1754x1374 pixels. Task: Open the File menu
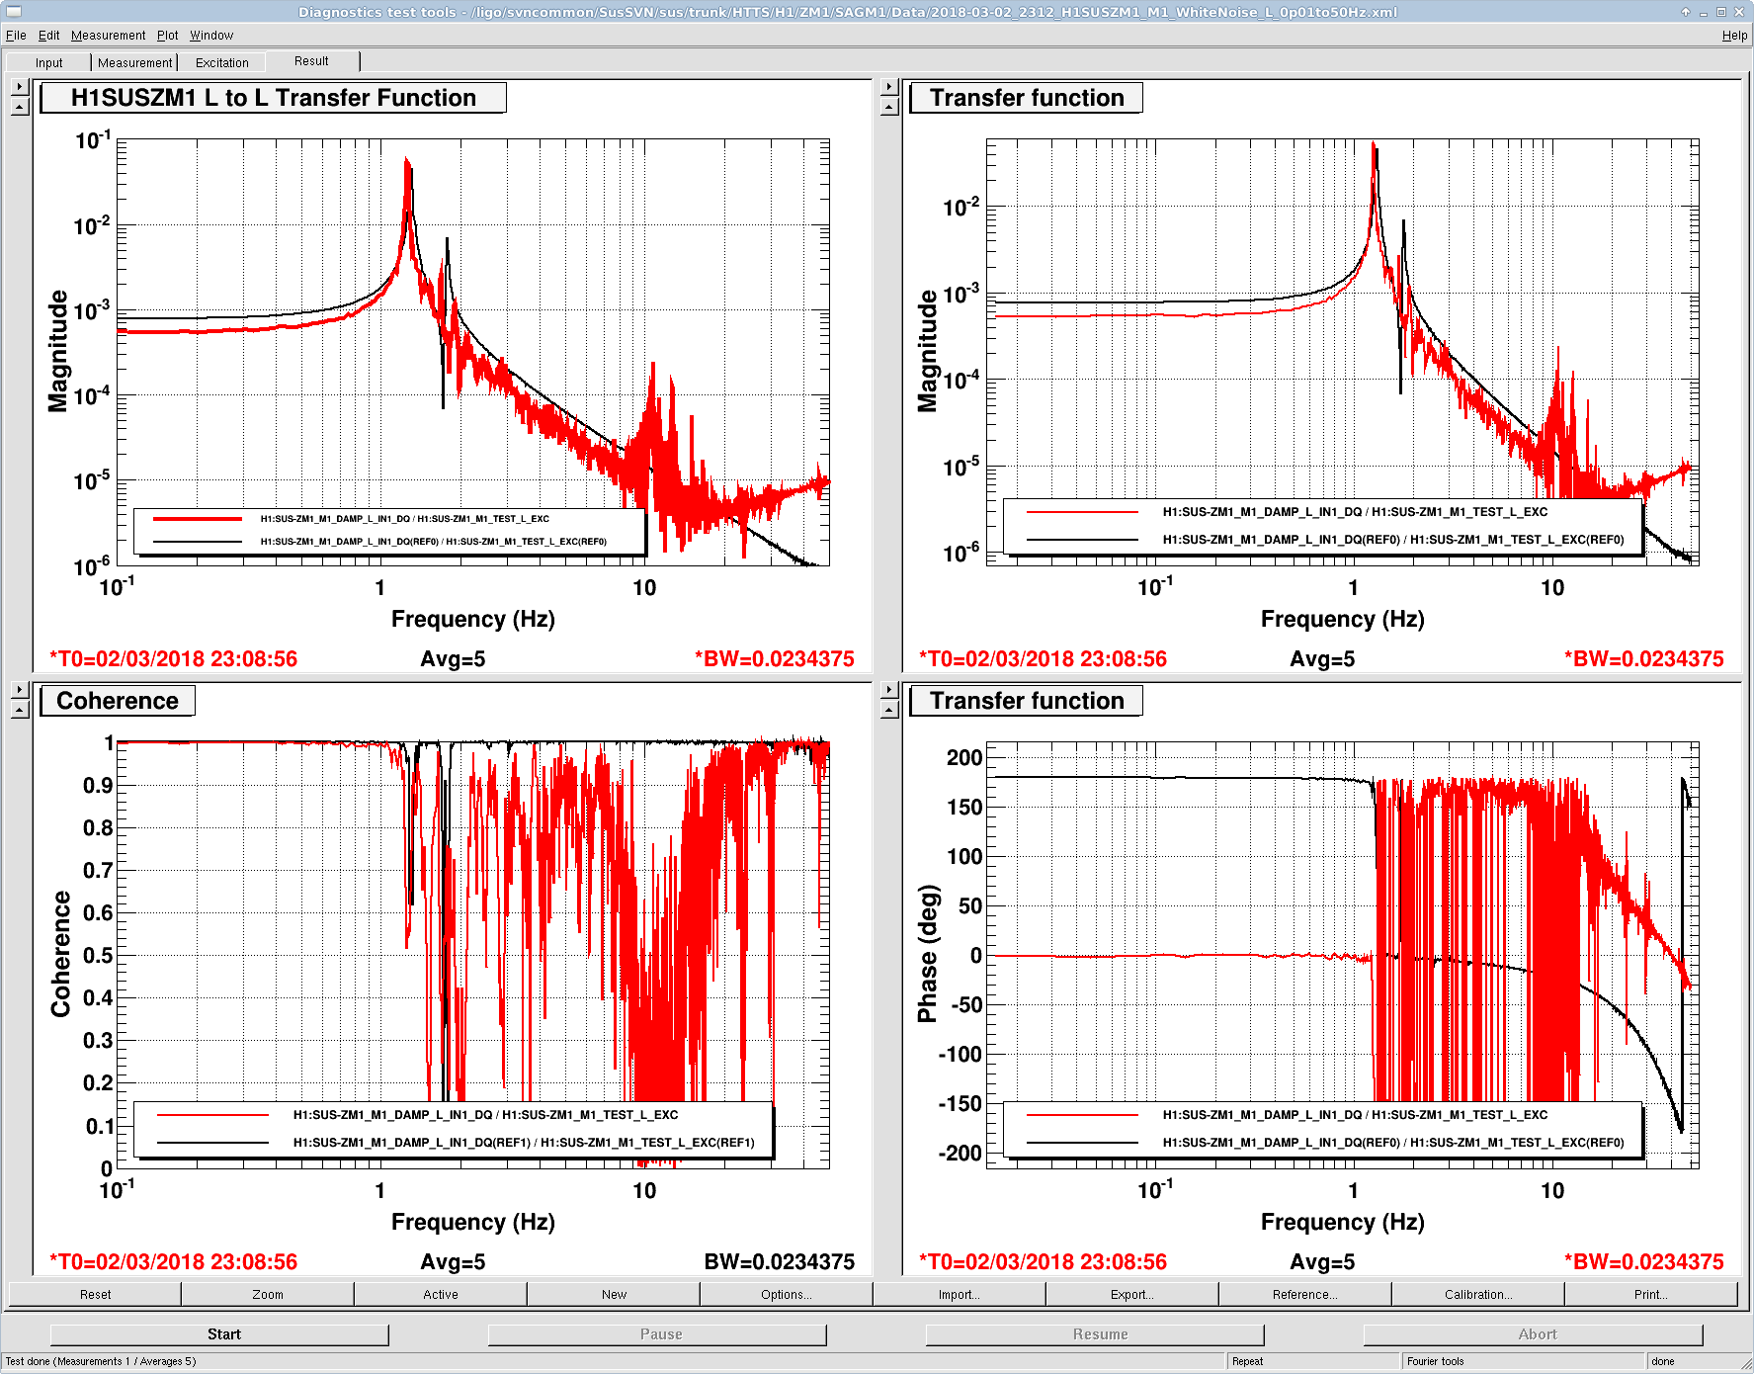pyautogui.click(x=16, y=36)
